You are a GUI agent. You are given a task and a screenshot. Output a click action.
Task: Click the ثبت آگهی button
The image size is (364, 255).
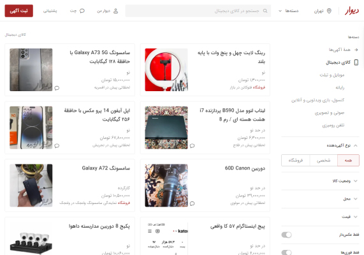pyautogui.click(x=18, y=11)
